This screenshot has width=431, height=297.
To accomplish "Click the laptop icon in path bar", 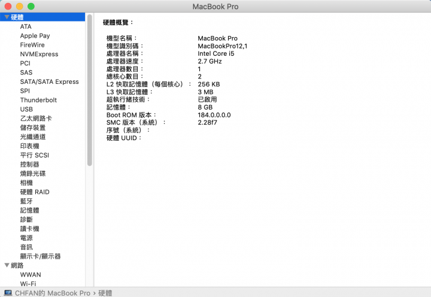I will pos(8,293).
